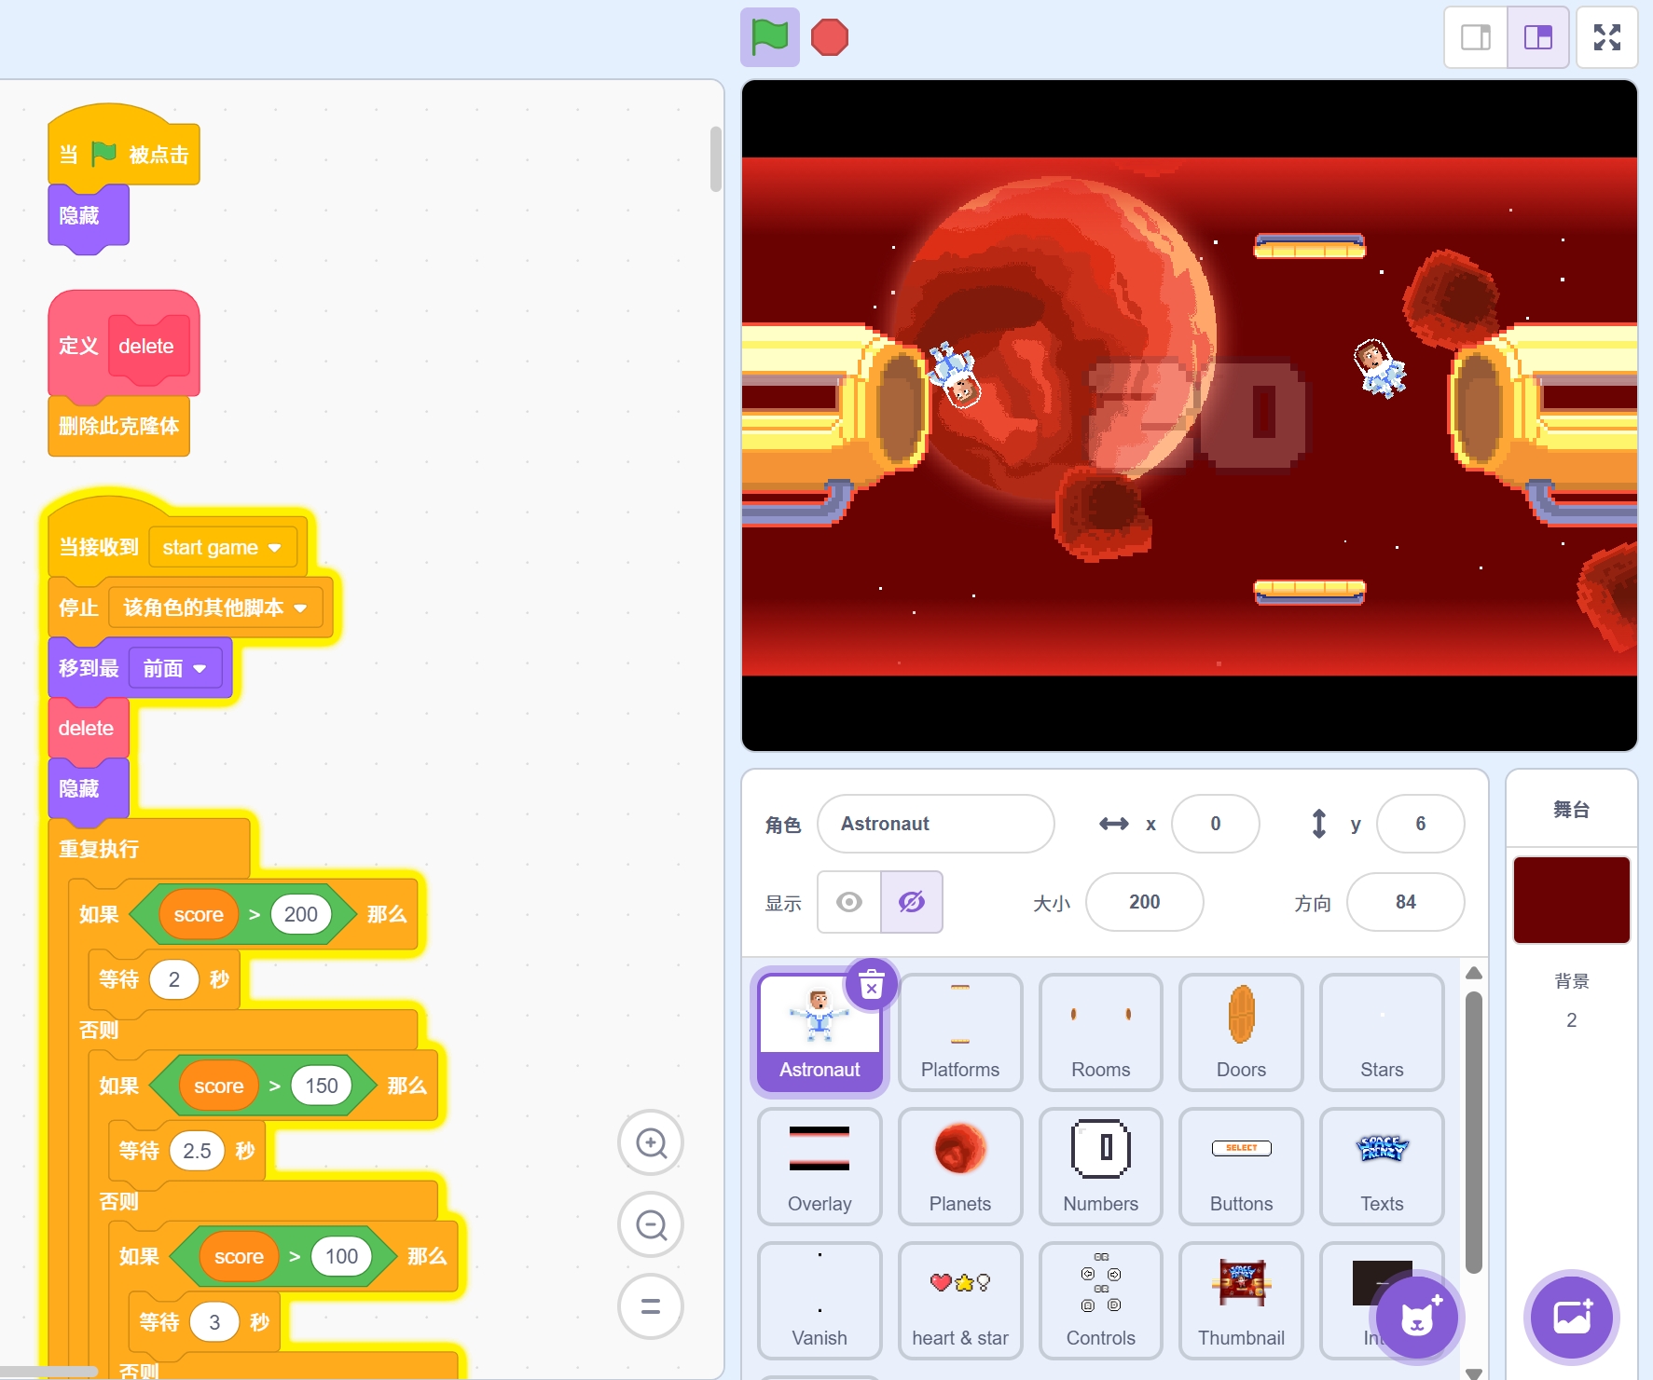Open the layer front/back dropdown in the purple block
Viewport: 1653px width, 1380px height.
(x=200, y=669)
